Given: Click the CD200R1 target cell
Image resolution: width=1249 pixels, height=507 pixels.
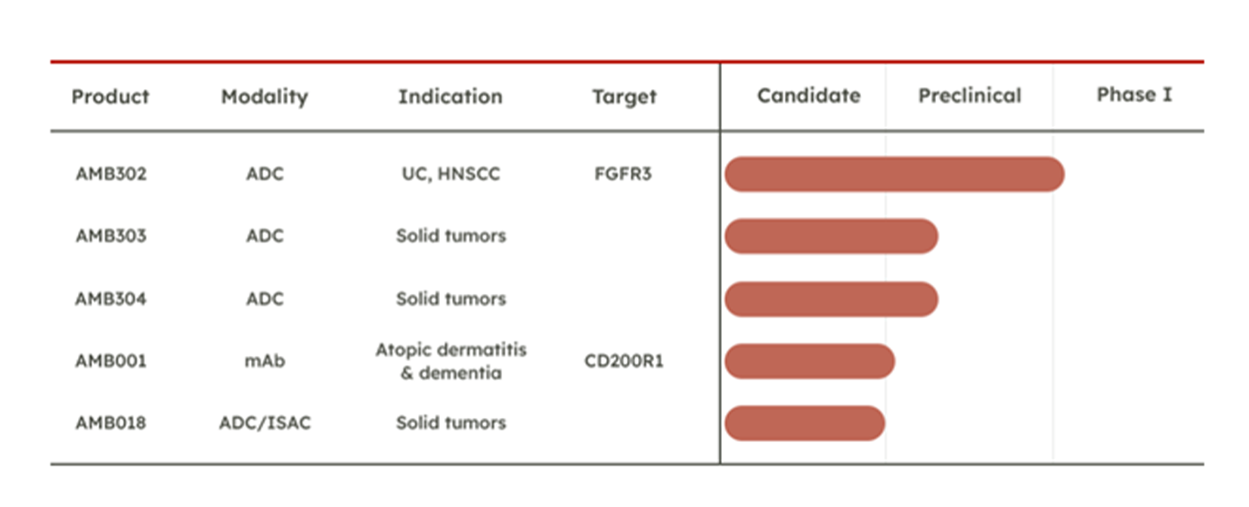Looking at the screenshot, I should tap(624, 360).
